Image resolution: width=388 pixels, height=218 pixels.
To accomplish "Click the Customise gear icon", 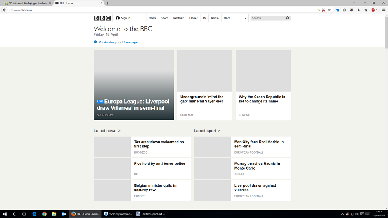I will [95, 42].
